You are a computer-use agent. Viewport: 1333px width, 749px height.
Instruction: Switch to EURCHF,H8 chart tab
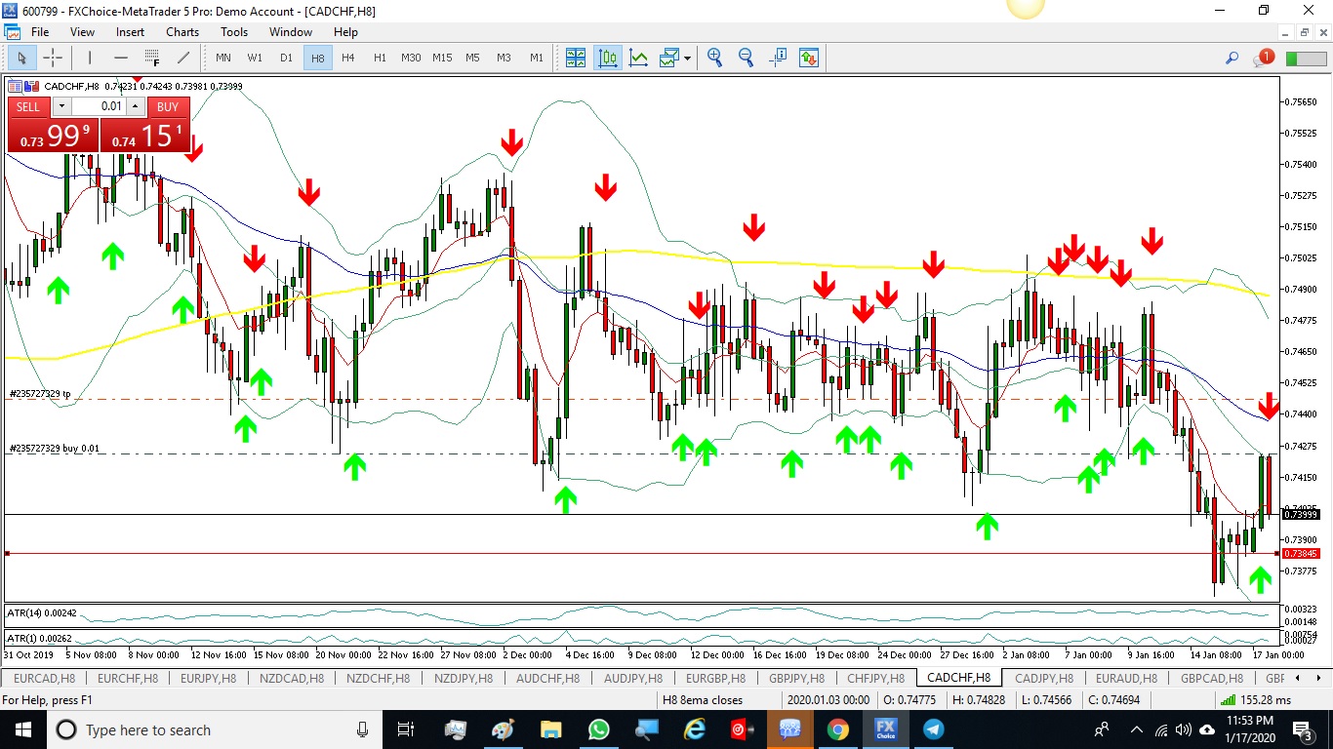[x=127, y=678]
